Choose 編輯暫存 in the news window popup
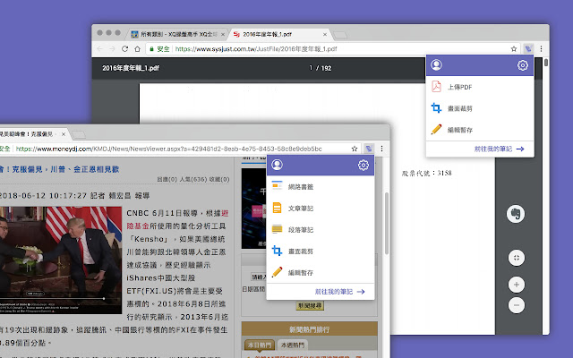The width and height of the screenshot is (573, 358). point(301,272)
